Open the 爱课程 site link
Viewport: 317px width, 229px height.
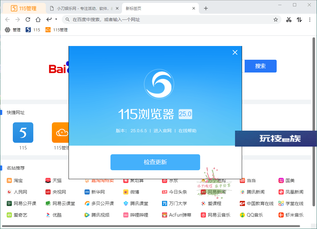[x=211, y=203]
